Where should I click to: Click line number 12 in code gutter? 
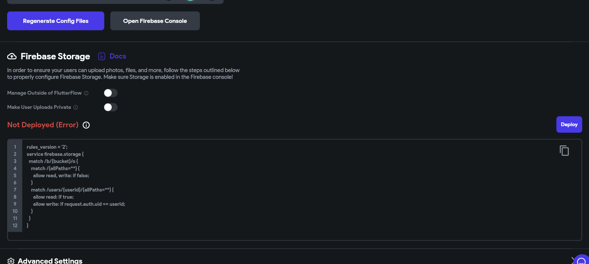coord(15,225)
